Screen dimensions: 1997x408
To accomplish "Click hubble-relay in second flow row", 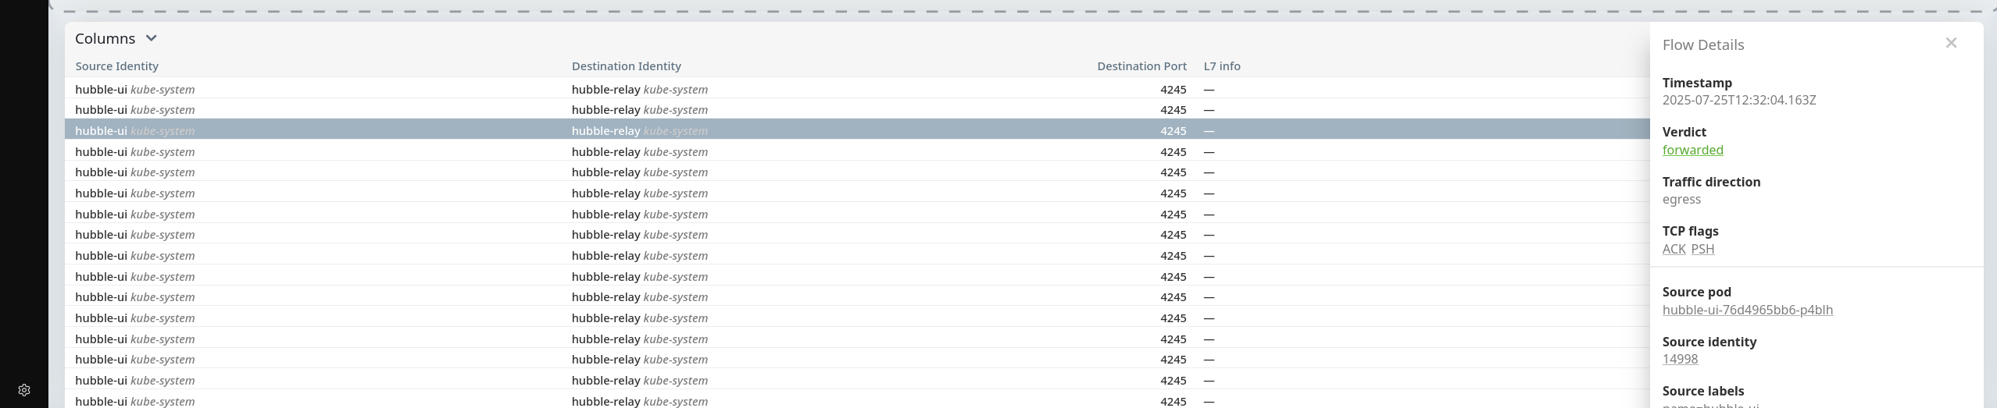I will coord(606,110).
